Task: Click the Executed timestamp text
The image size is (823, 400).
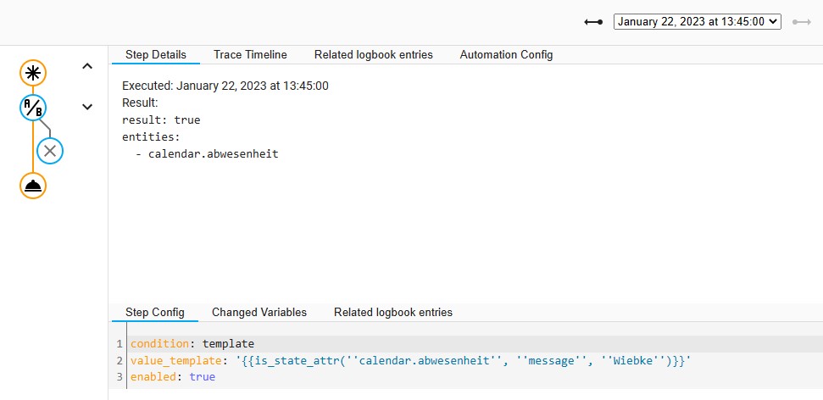Action: (225, 86)
